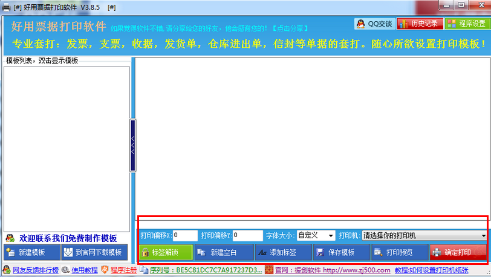Click the 新建空白 new blank button

tap(224, 252)
